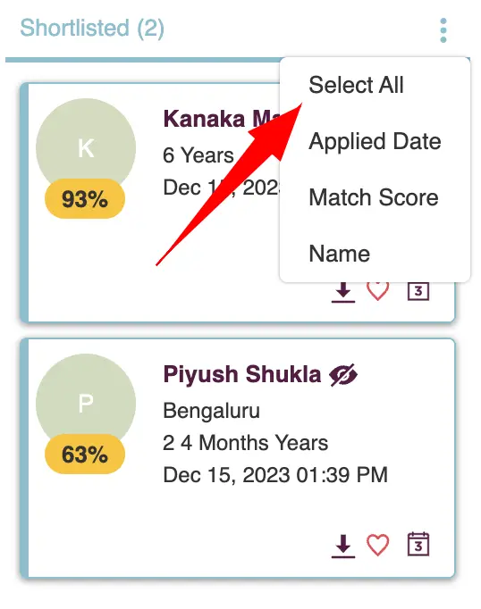This screenshot has width=481, height=609.
Task: Select Piyush's applied date Dec 15, 2023 text
Action: [x=226, y=475]
